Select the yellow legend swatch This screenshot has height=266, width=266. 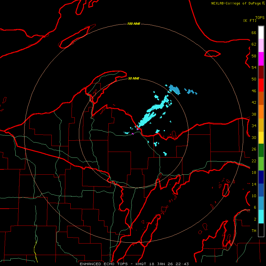coord(261,138)
